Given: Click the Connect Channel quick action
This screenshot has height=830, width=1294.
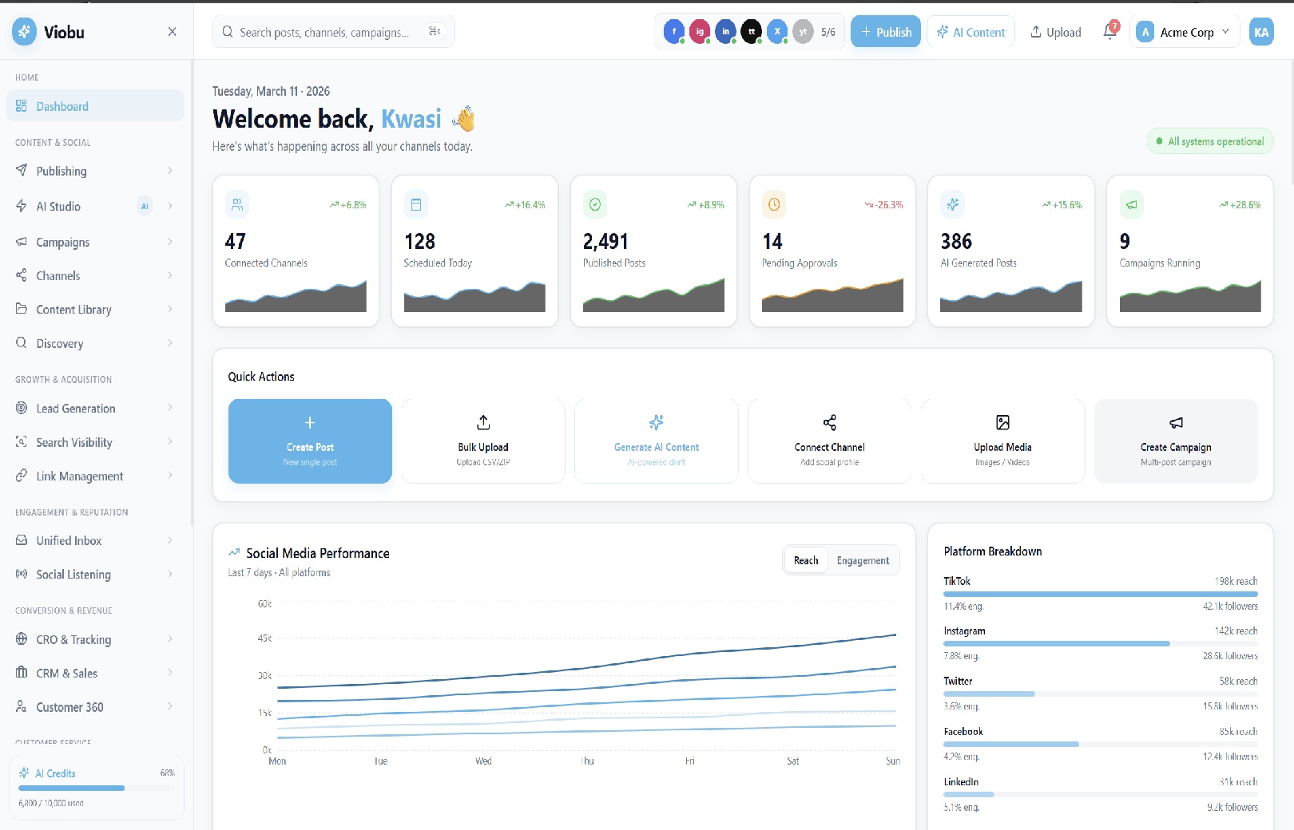Looking at the screenshot, I should 830,441.
